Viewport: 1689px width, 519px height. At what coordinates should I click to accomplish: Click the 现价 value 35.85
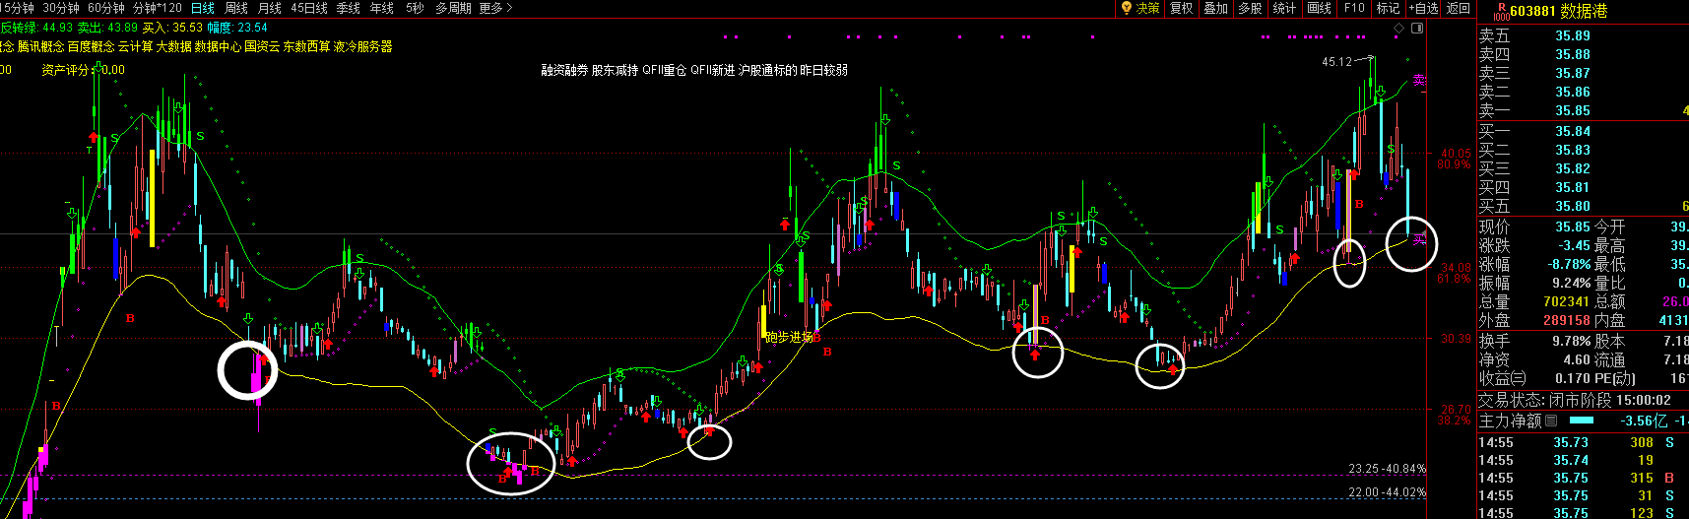coord(1573,227)
